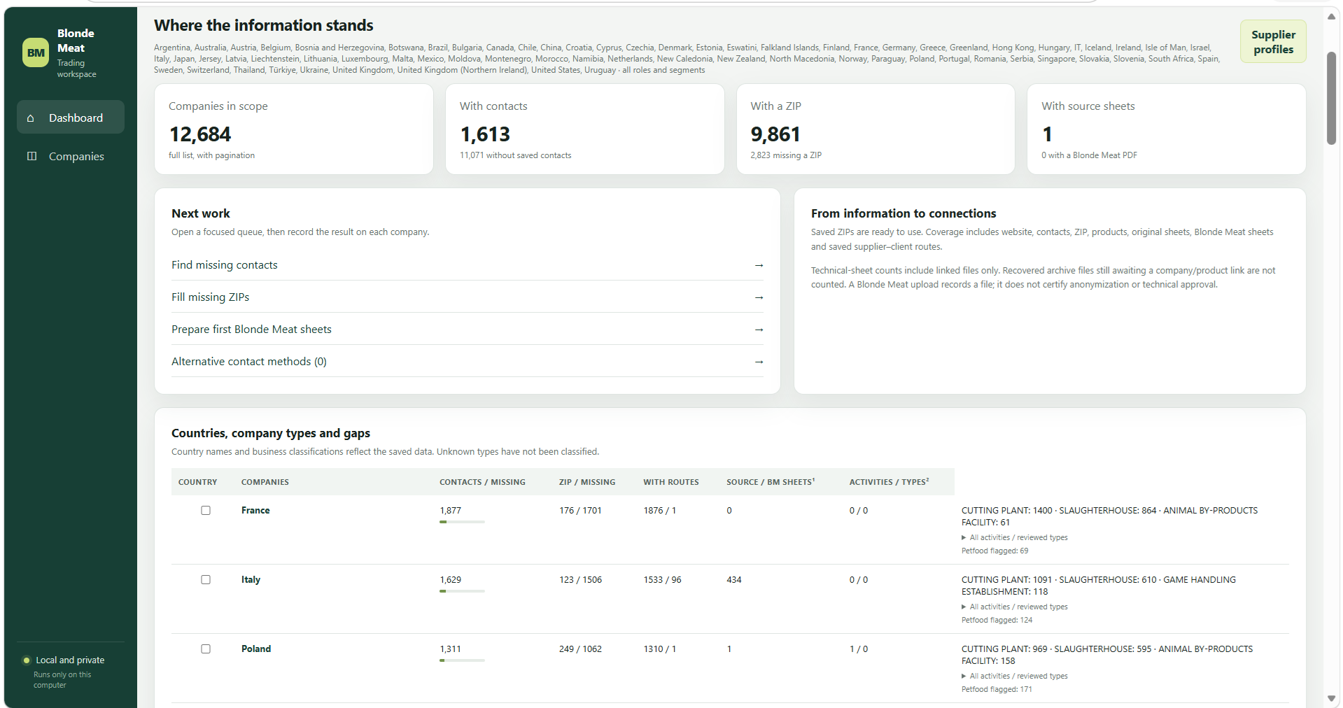Image resolution: width=1343 pixels, height=708 pixels.
Task: Click the green Local and private status dot
Action: tap(27, 660)
